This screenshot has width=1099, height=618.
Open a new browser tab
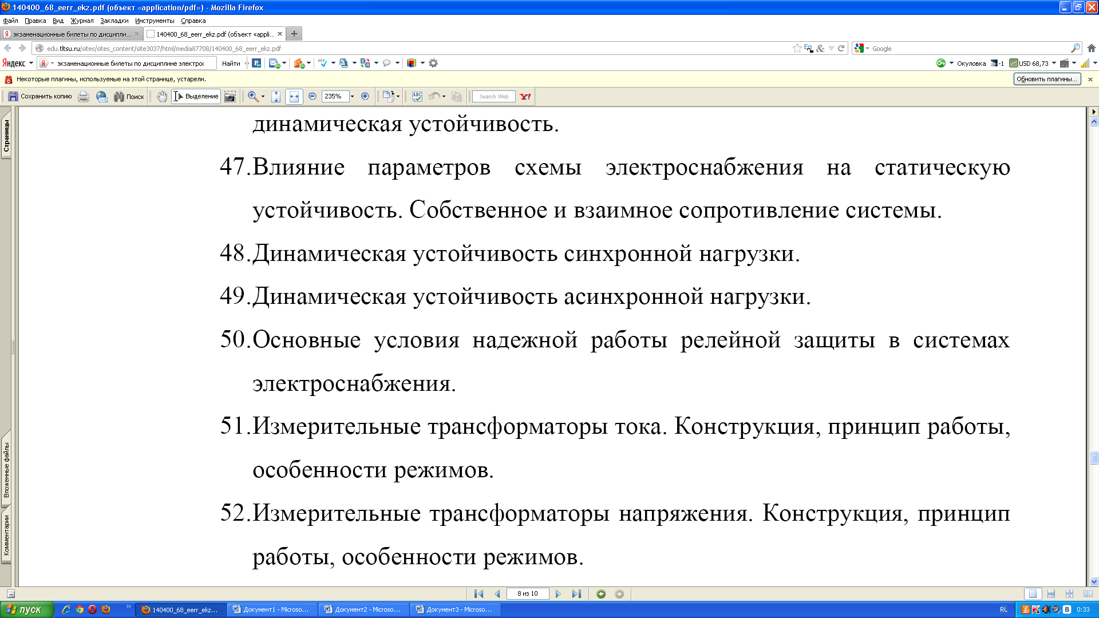click(294, 34)
